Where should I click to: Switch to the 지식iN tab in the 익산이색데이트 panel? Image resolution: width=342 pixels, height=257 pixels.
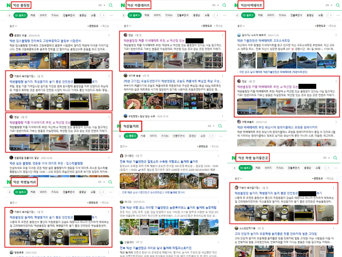click(282, 15)
